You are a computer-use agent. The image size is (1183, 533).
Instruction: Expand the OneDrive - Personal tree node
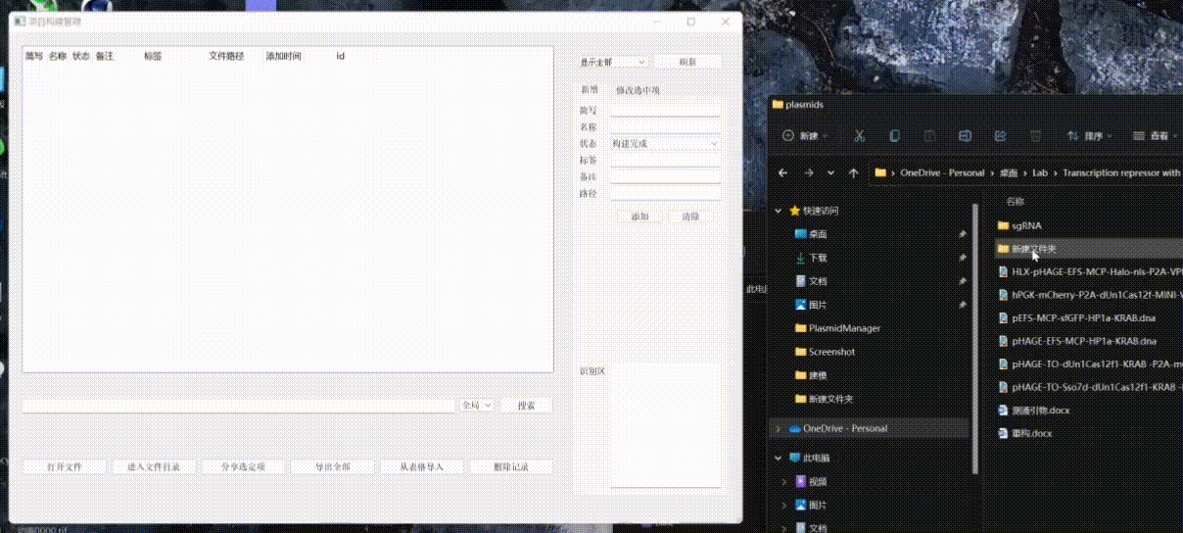coord(779,428)
